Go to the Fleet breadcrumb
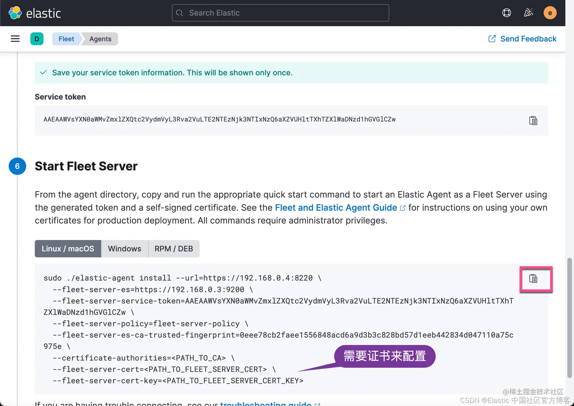Screen dimensions: 574x406 tap(66, 39)
